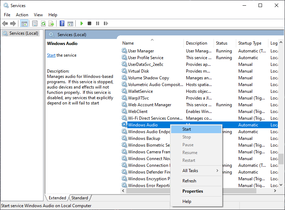Screen dimensions: 285x210
Task: Click the blue Help question mark icon
Action: (62, 24)
